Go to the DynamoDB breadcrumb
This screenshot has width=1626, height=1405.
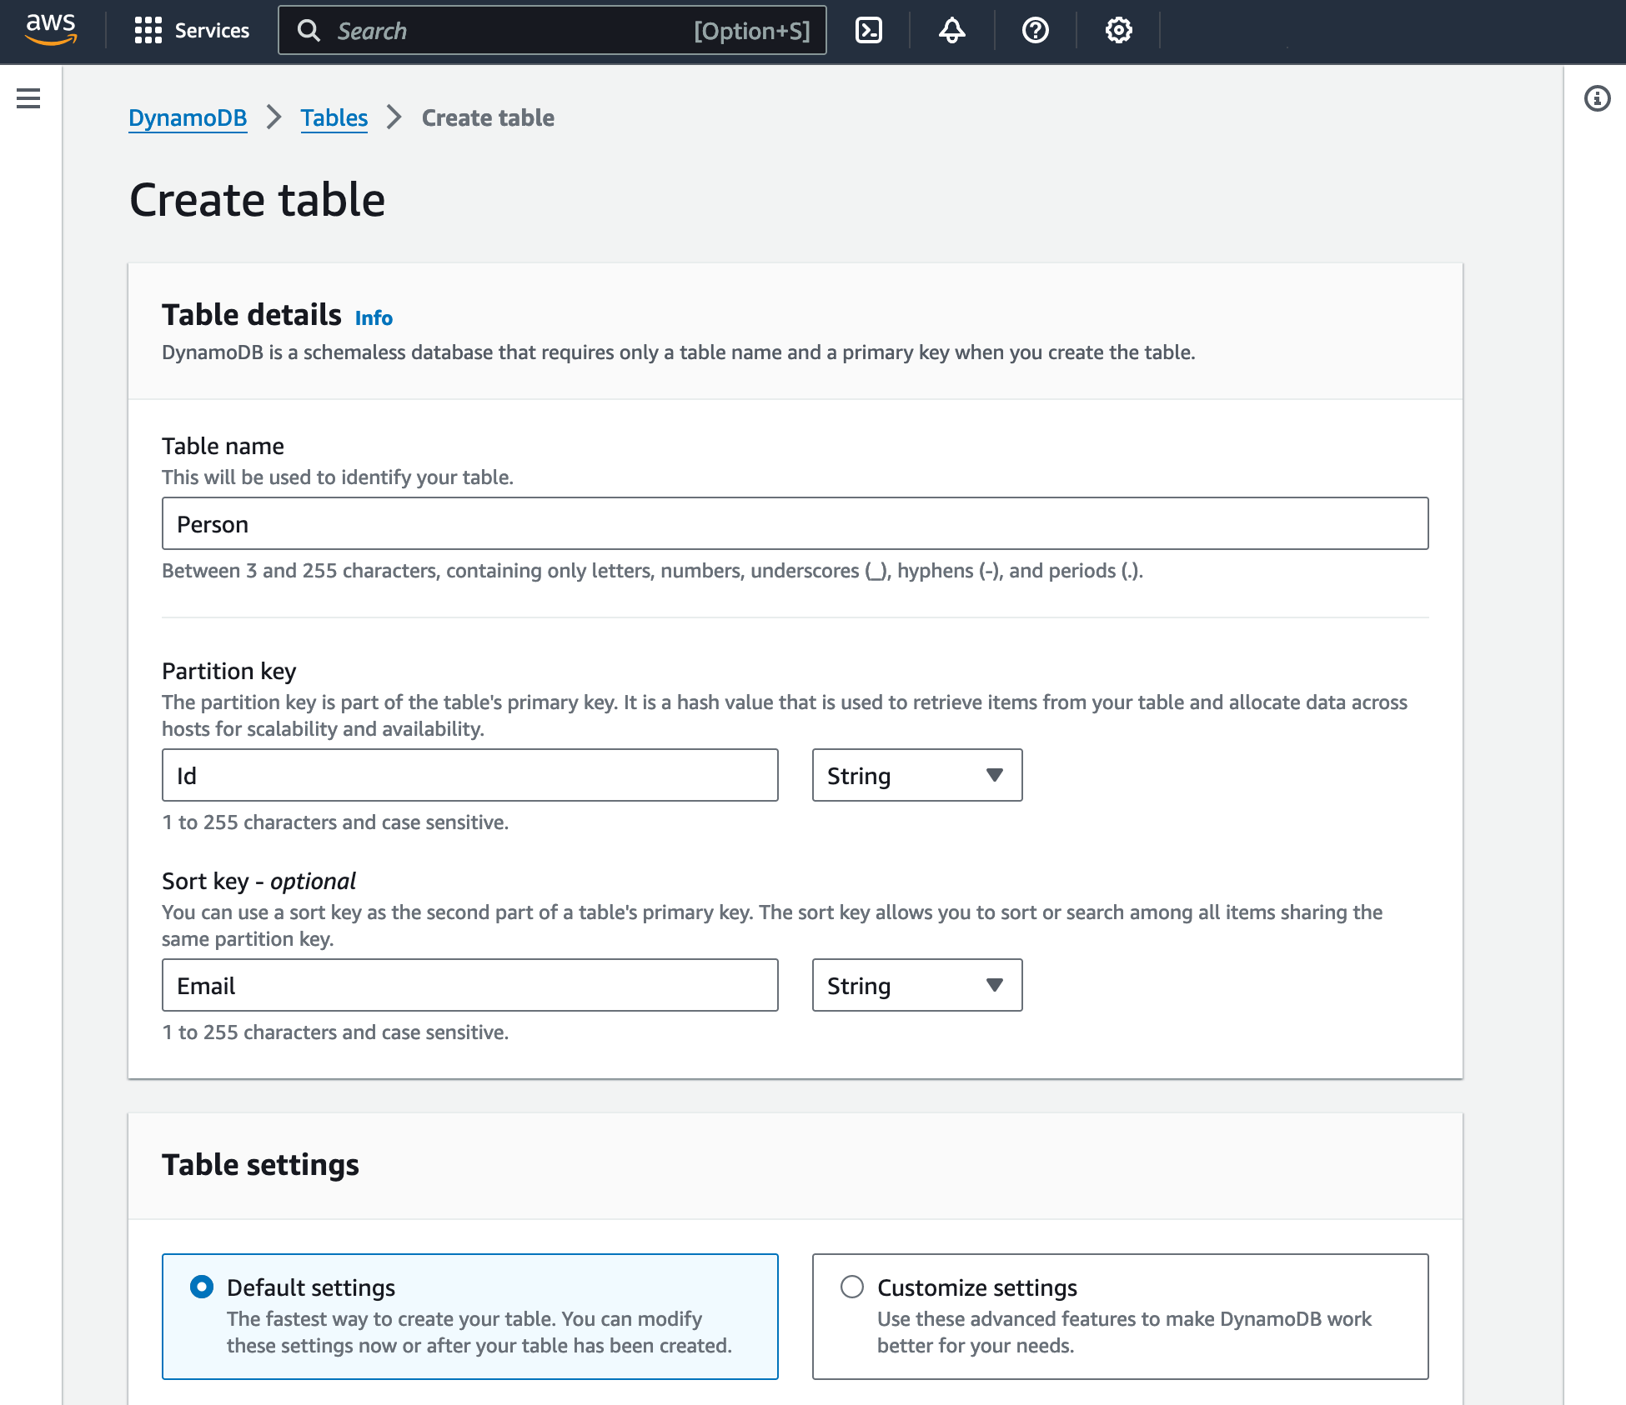coord(188,117)
